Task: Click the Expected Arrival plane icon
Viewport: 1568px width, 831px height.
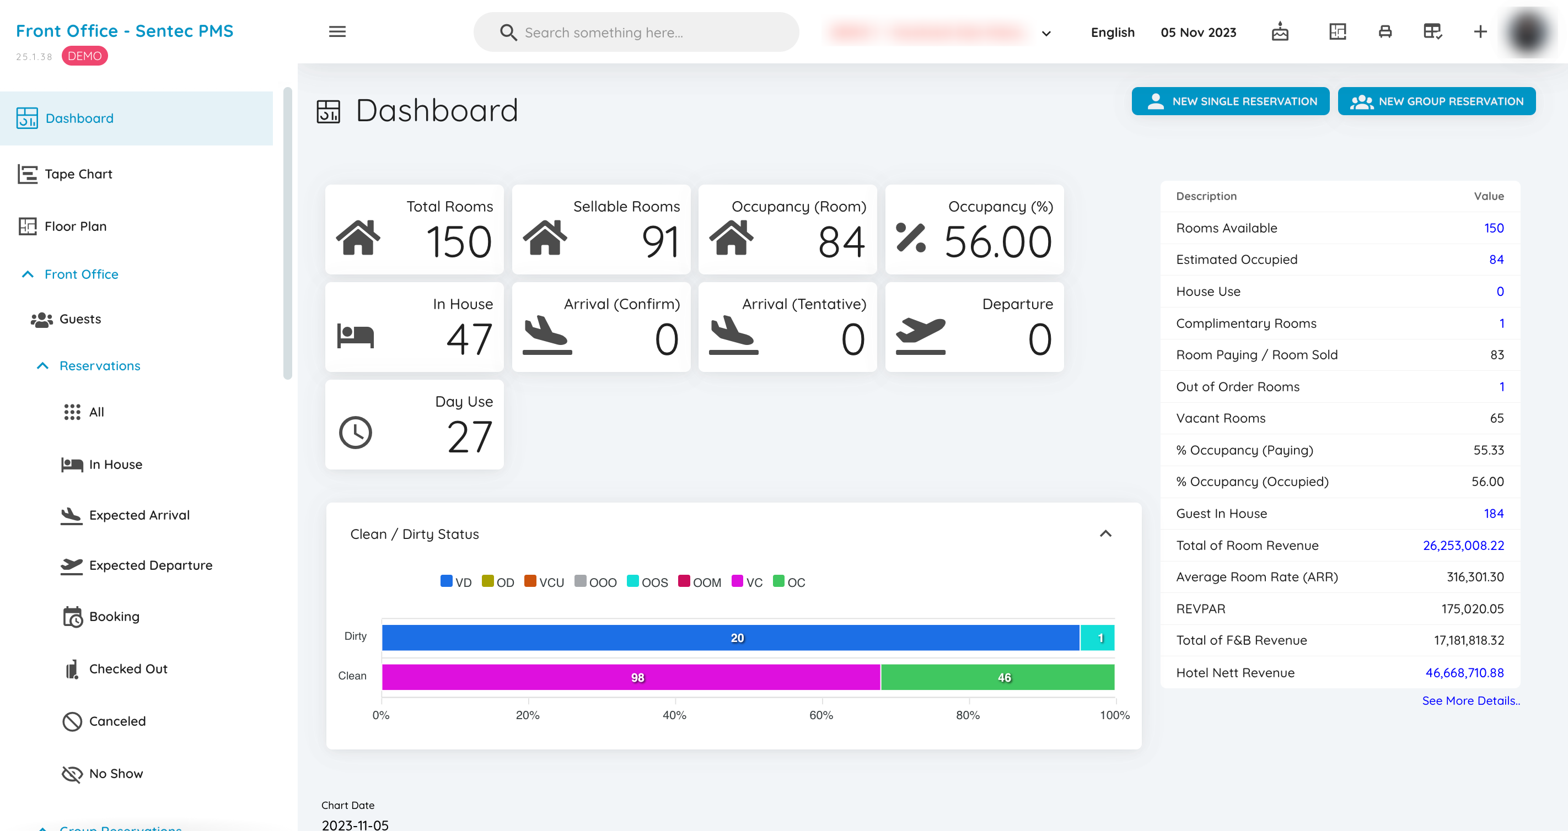Action: (x=71, y=515)
